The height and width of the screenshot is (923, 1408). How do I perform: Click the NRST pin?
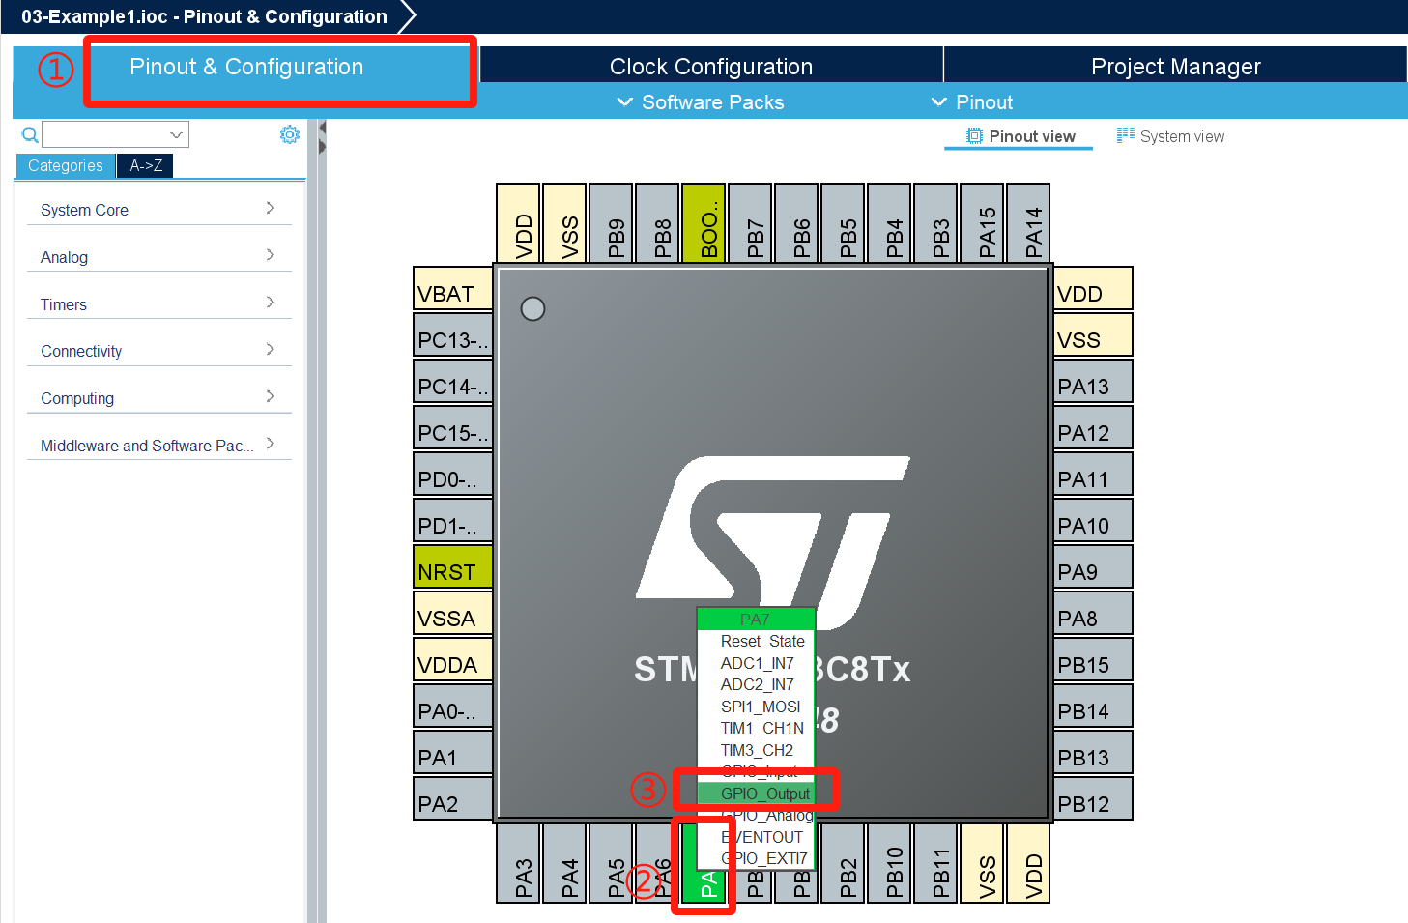(x=453, y=567)
